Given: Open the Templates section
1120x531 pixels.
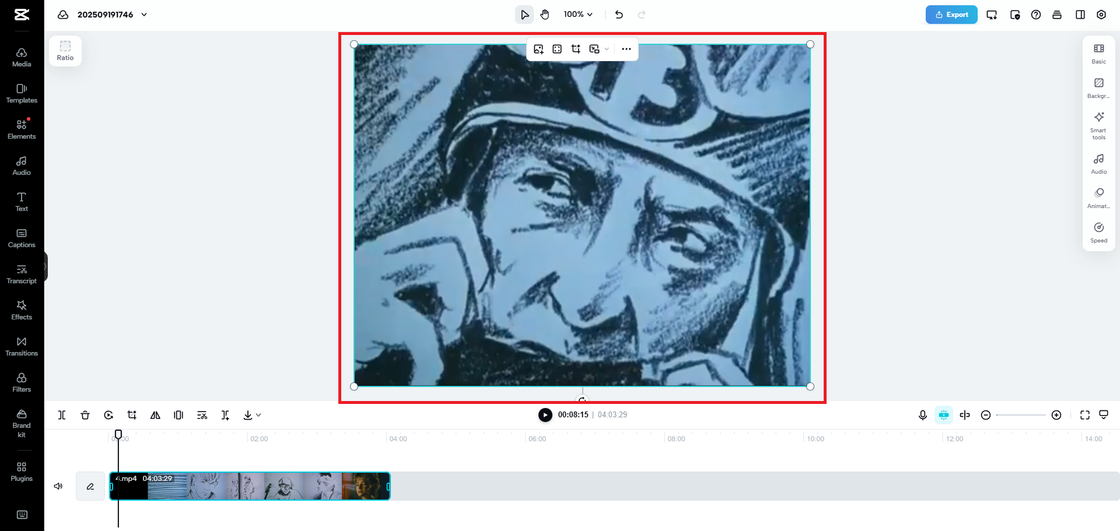Looking at the screenshot, I should click(x=21, y=93).
